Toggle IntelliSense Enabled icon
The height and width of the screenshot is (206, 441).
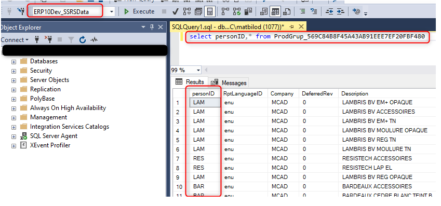pyautogui.click(x=209, y=11)
